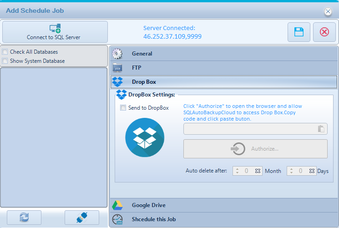Image resolution: width=339 pixels, height=228 pixels.
Task: Click the Days number input field
Action: 302,171
